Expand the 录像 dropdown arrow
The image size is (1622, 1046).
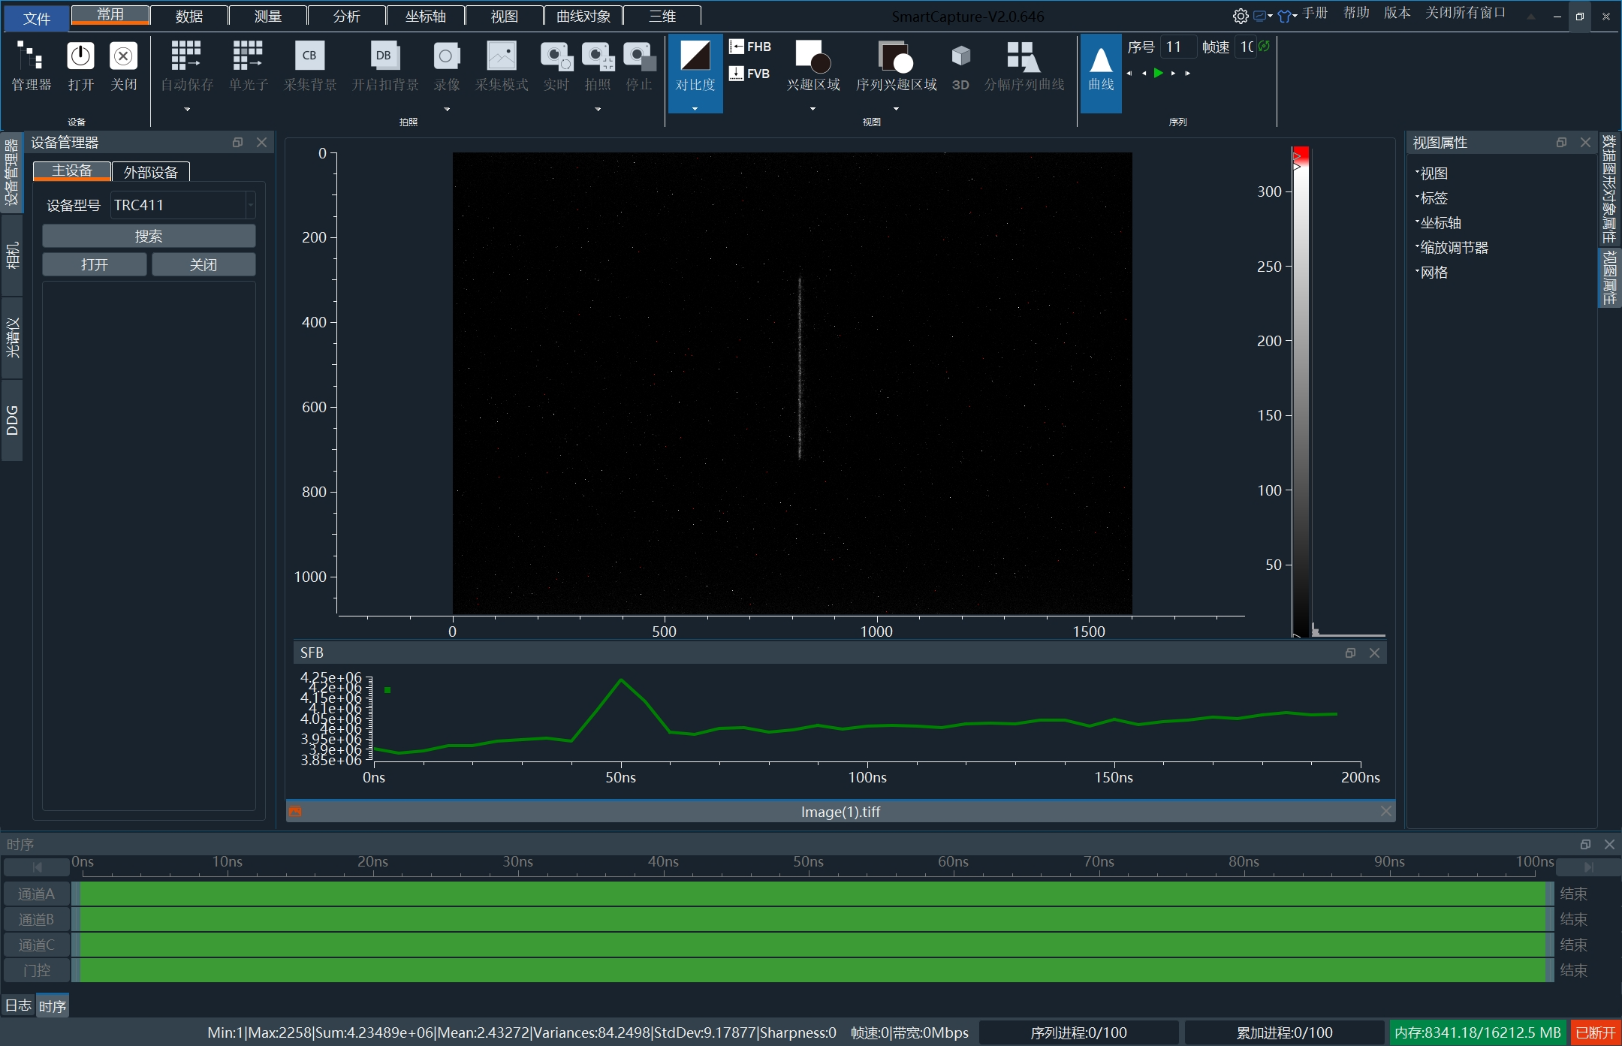pos(447,110)
